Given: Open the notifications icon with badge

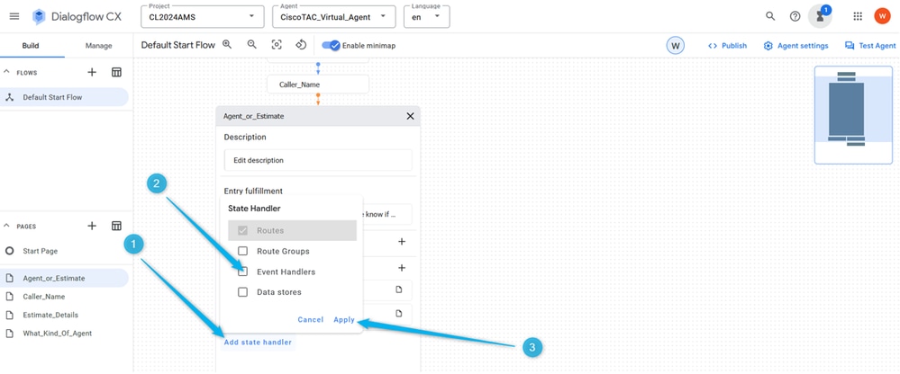Looking at the screenshot, I should tap(820, 16).
